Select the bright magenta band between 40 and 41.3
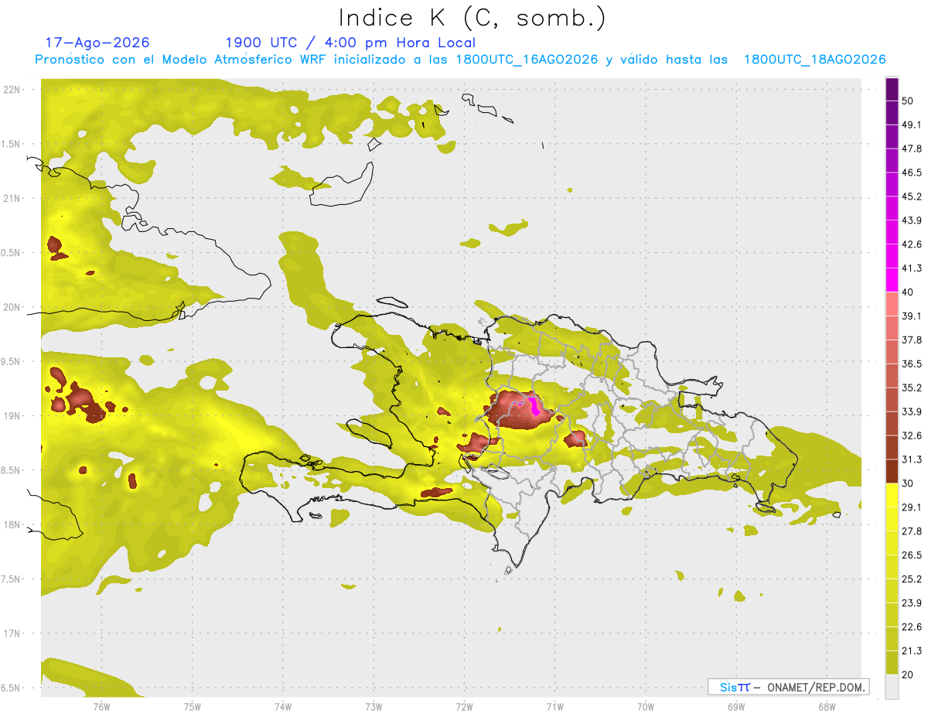This screenshot has height=717, width=928. 892,280
